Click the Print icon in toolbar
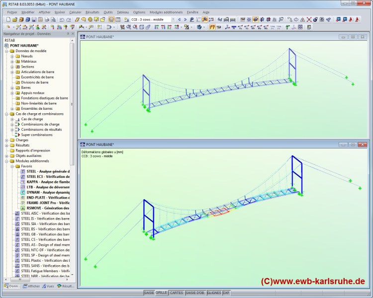This screenshot has width=373, height=298. tap(47, 19)
